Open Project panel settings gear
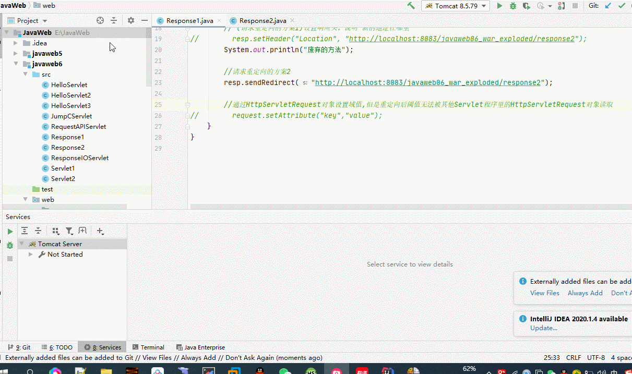Screen dimensions: 632x374 (x=131, y=20)
